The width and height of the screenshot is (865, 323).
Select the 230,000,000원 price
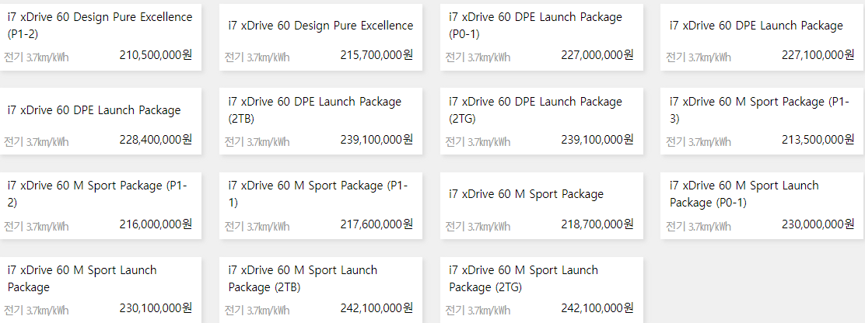(x=818, y=224)
